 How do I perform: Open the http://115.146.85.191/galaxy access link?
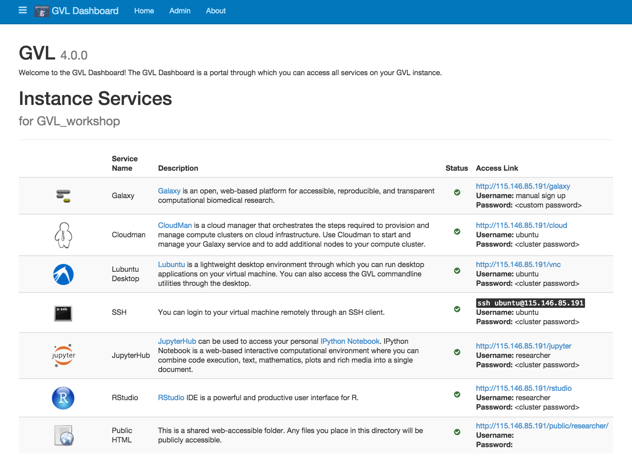[523, 186]
